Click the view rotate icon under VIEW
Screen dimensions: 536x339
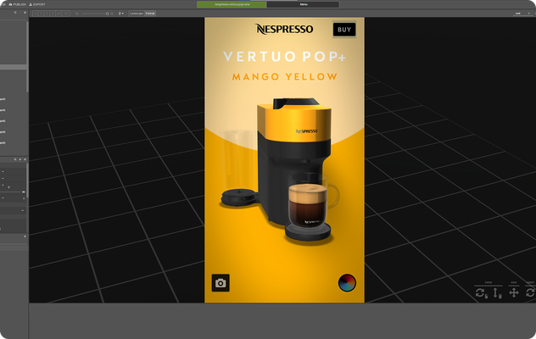pyautogui.click(x=481, y=293)
